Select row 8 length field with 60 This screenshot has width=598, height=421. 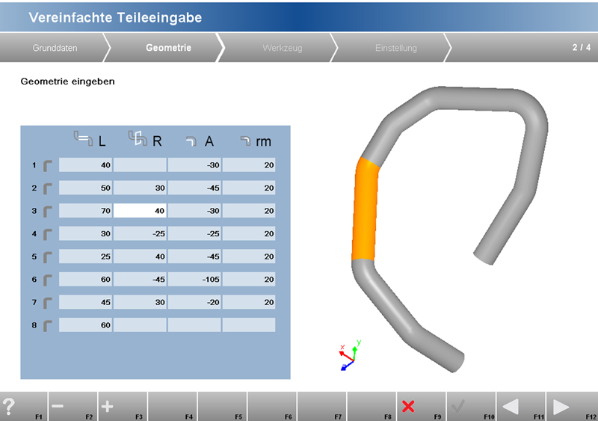point(85,325)
